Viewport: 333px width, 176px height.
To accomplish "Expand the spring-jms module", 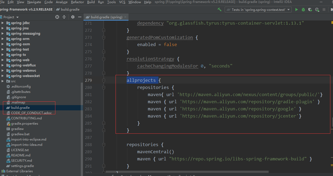I will click(x=3, y=28).
